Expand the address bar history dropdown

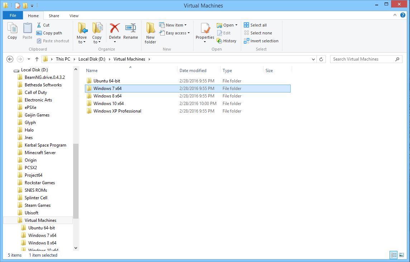[x=313, y=59]
